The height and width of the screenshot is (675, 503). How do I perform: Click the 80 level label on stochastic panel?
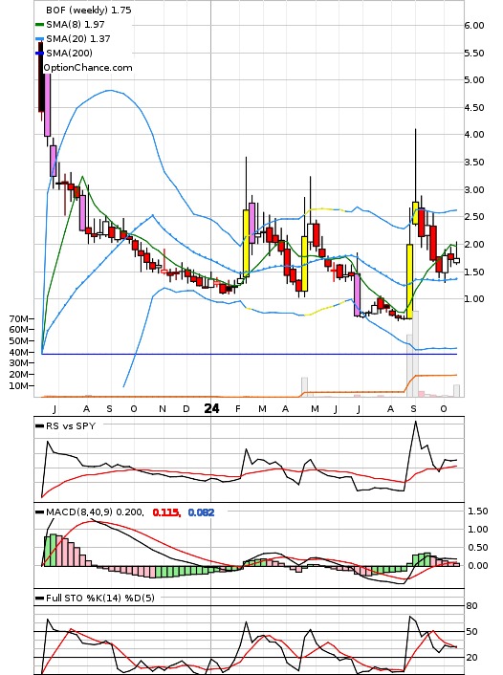(472, 606)
